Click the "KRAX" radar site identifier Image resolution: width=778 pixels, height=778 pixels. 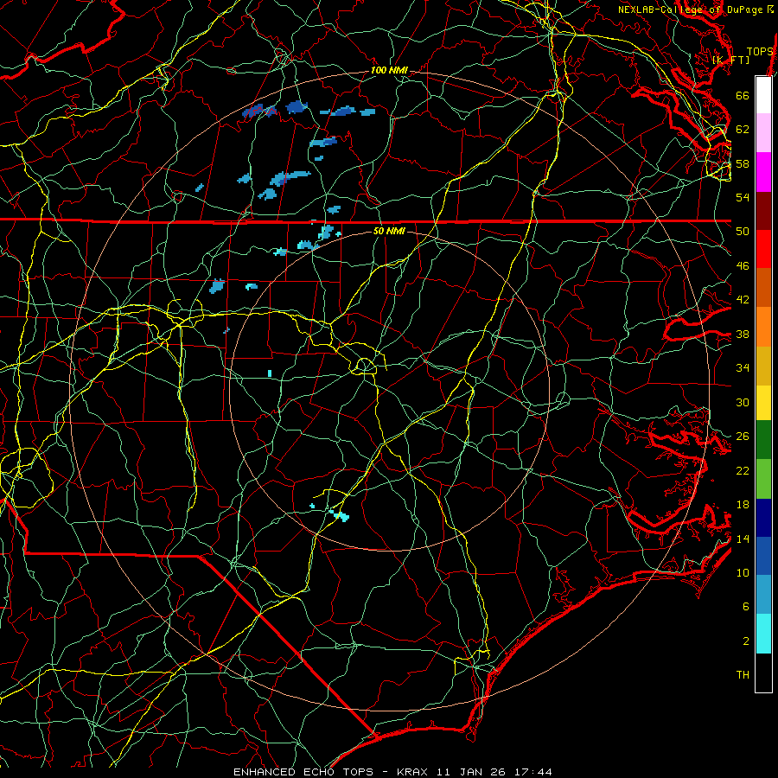[x=412, y=772]
